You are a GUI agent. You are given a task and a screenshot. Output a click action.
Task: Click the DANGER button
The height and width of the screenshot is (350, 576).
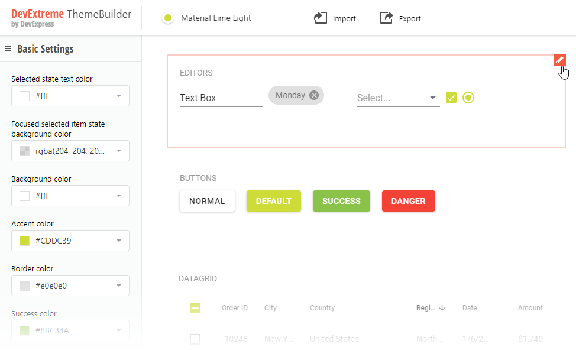[409, 201]
